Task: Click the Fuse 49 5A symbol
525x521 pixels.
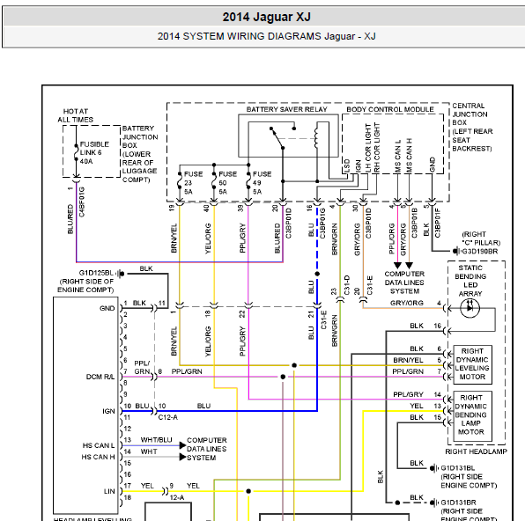Action: (248, 180)
